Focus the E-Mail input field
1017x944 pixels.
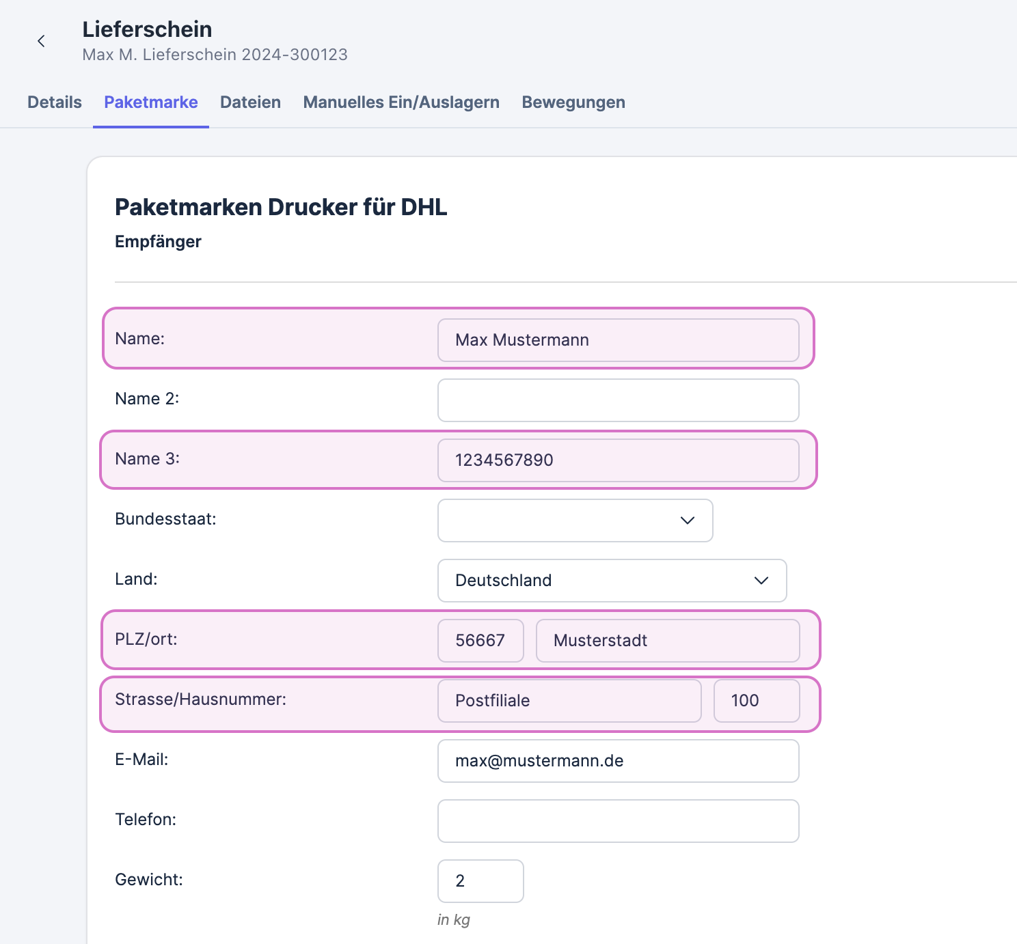[618, 761]
